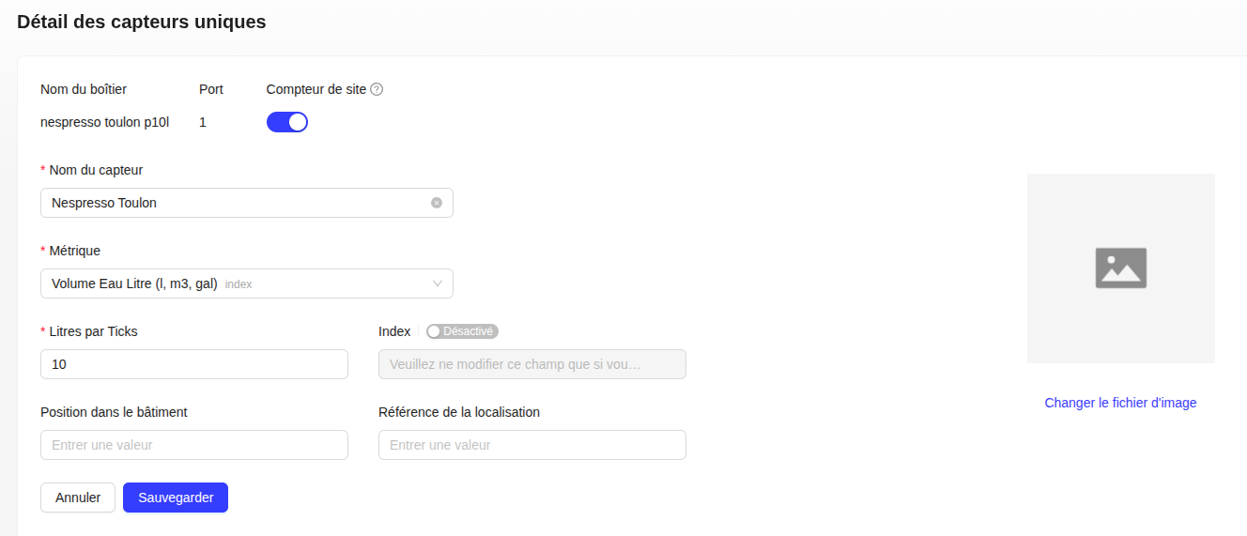
Task: Click the Nom du boîtier label
Action: pos(84,89)
